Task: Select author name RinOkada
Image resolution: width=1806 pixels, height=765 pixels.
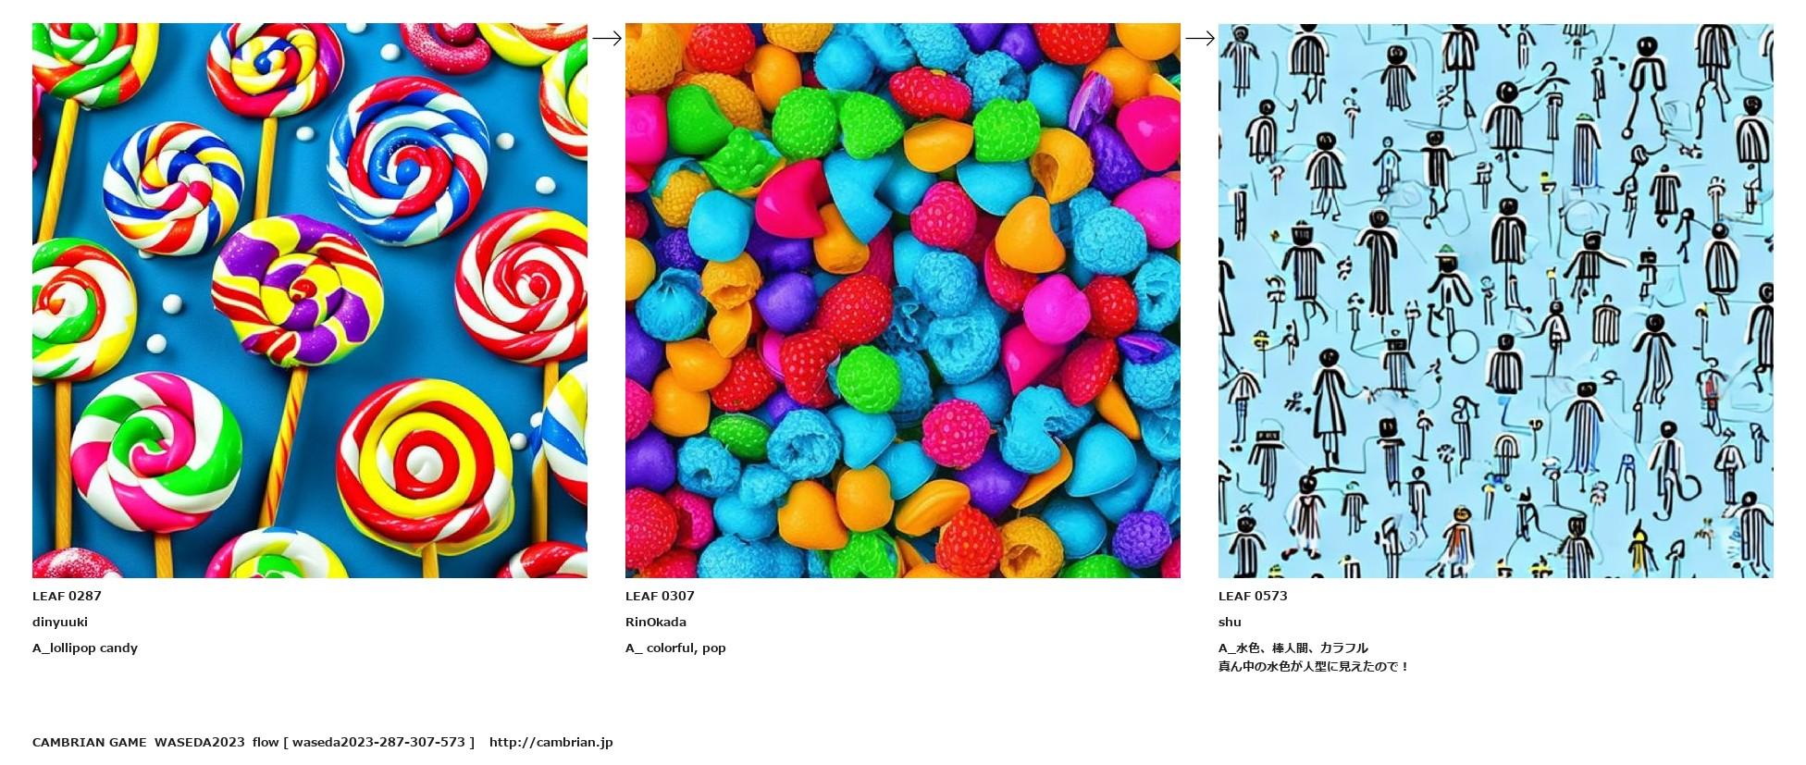Action: [656, 622]
